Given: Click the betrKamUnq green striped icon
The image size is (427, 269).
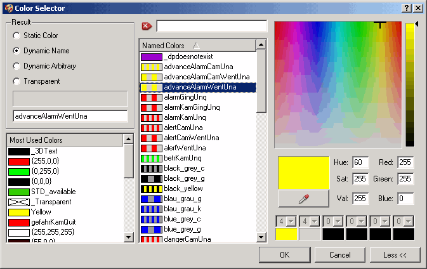Looking at the screenshot, I should click(x=151, y=158).
